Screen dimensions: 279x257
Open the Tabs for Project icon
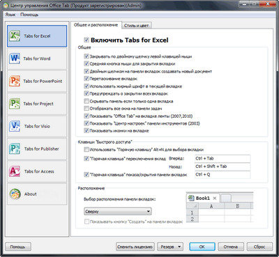[15, 104]
